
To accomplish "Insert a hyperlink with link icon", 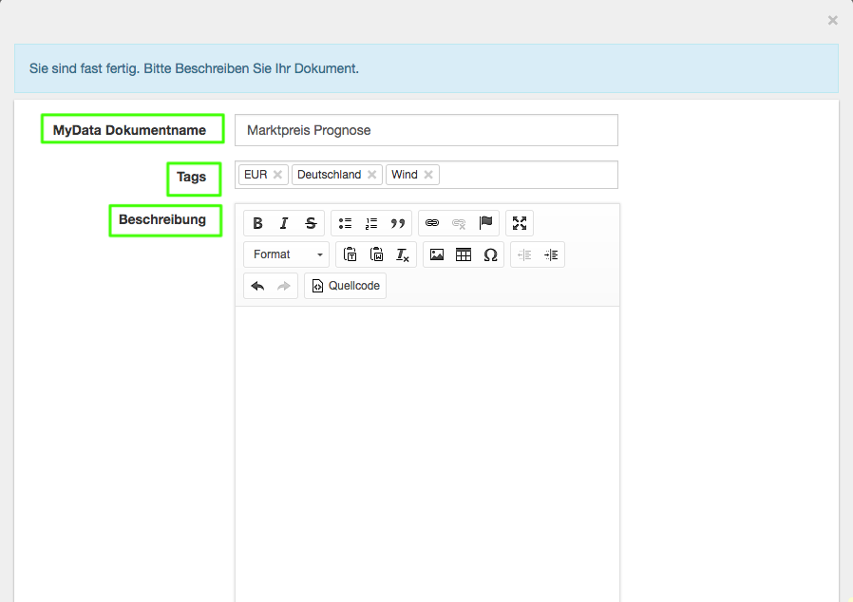I will (x=432, y=223).
